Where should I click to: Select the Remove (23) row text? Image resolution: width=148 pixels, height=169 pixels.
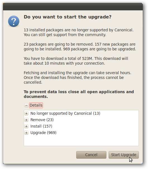point(42,120)
